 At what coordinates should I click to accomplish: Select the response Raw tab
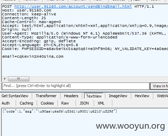pyautogui.click(x=65, y=103)
